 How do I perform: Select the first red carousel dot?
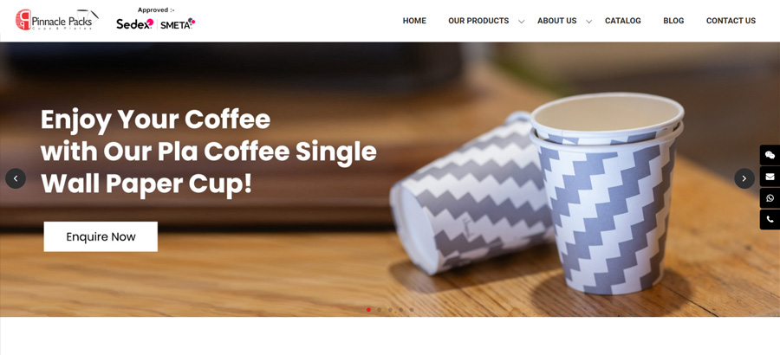coord(368,310)
